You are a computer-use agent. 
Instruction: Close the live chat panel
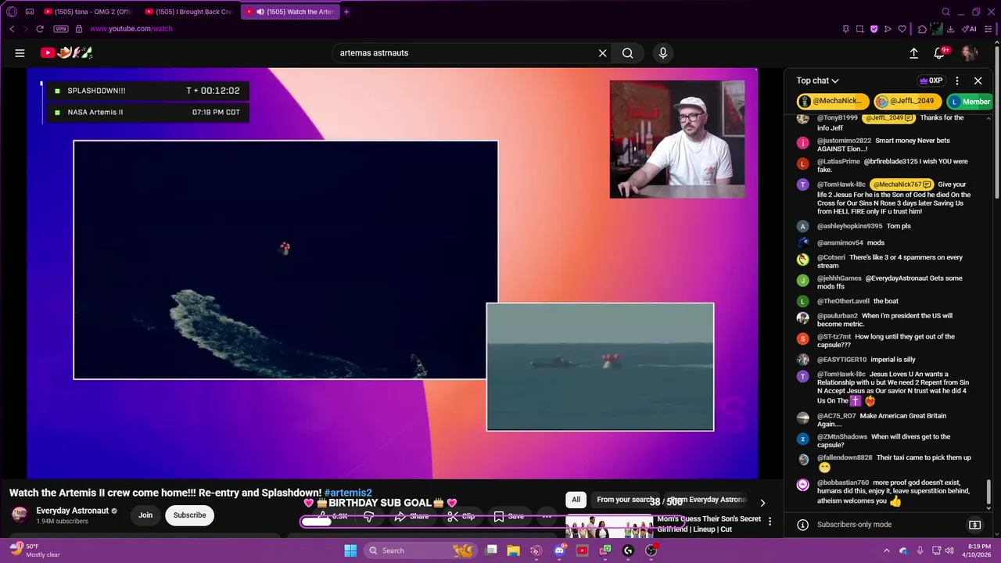978,81
